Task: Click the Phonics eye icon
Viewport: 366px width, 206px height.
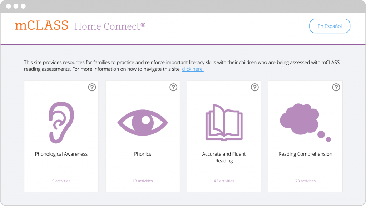Action: click(x=143, y=122)
